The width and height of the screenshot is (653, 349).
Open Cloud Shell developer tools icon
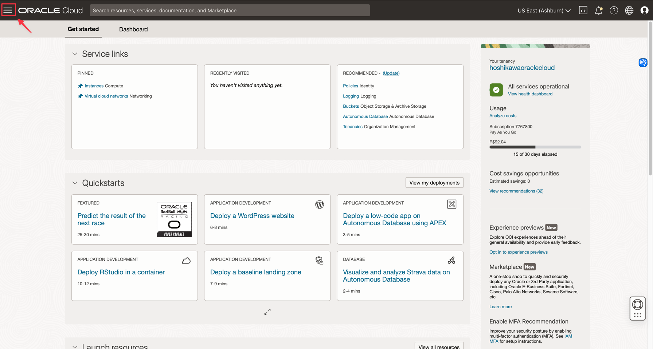(583, 10)
